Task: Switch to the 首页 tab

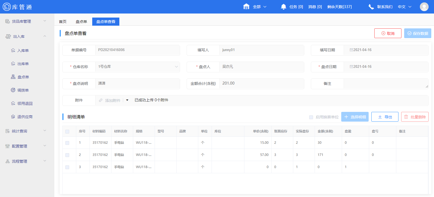Action: 63,22
